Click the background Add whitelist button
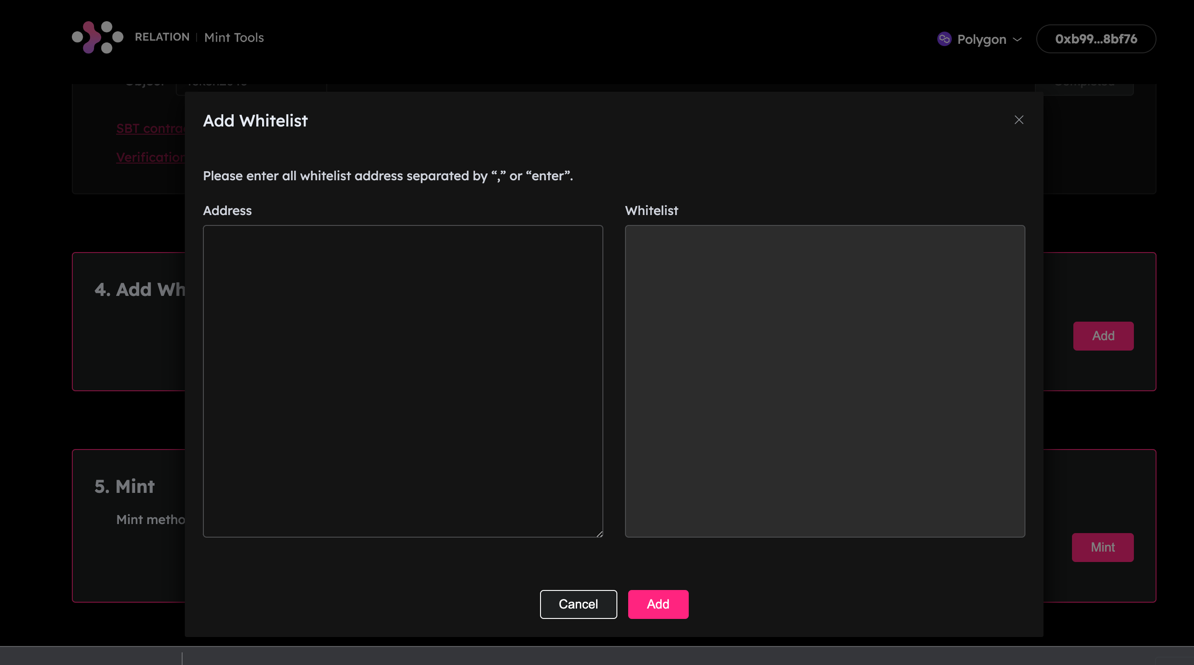This screenshot has width=1194, height=665. (1103, 336)
